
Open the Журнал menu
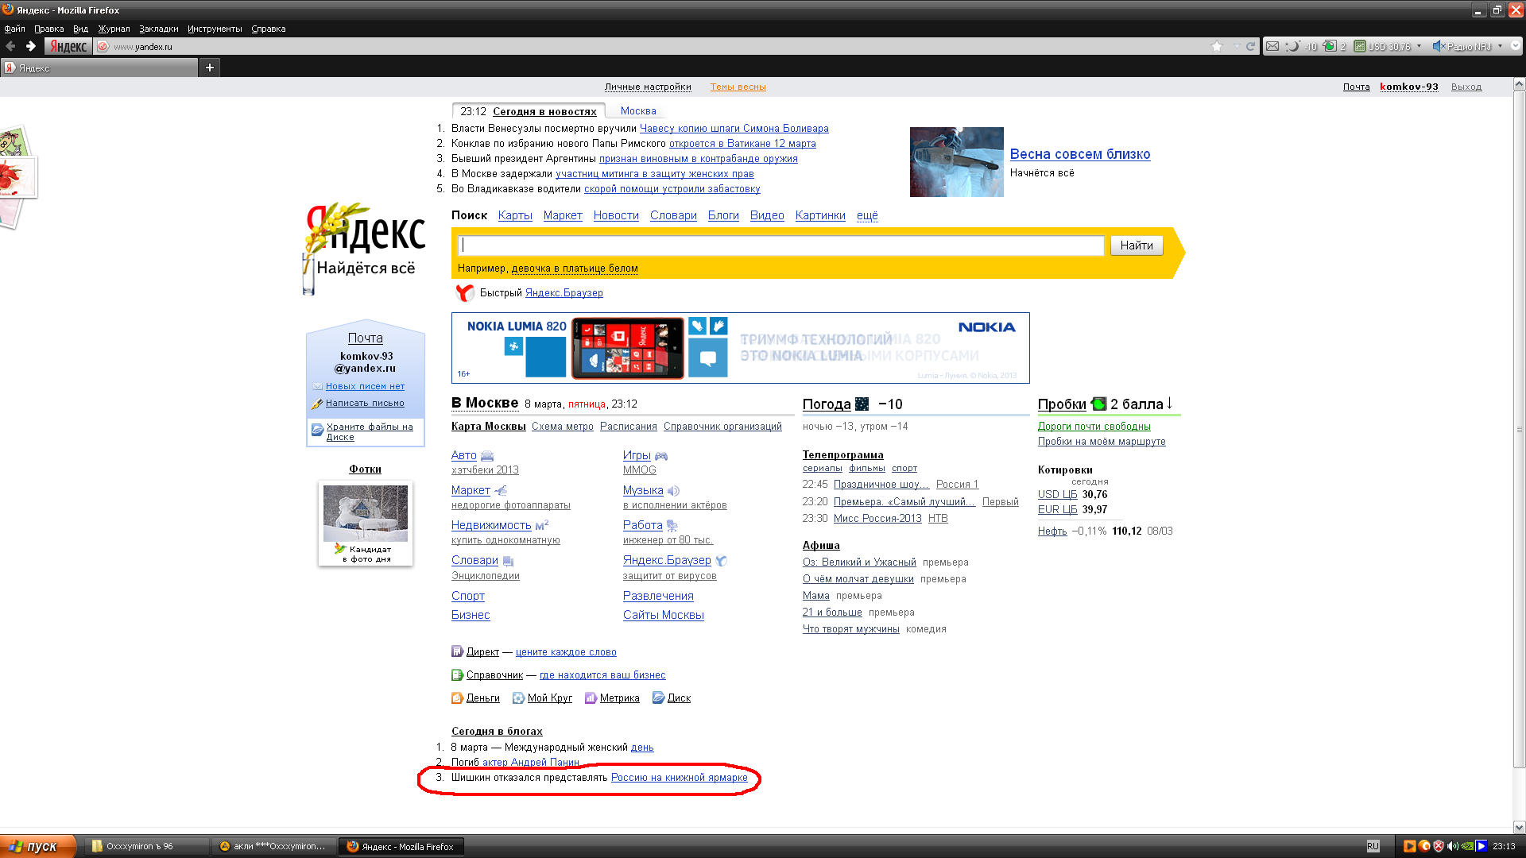click(114, 29)
